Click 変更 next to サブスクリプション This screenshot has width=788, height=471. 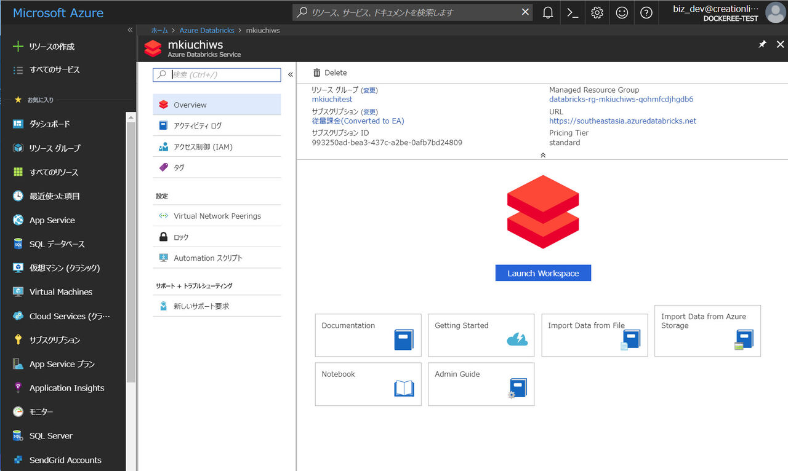pos(369,112)
